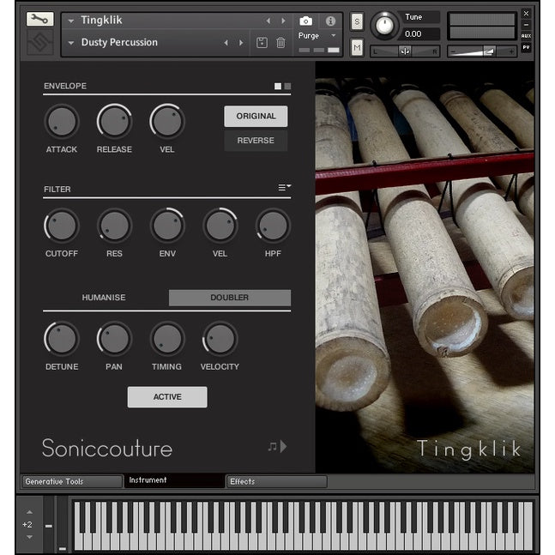Viewport: 555px width, 555px height.
Task: Click the Tune knob
Action: click(384, 25)
